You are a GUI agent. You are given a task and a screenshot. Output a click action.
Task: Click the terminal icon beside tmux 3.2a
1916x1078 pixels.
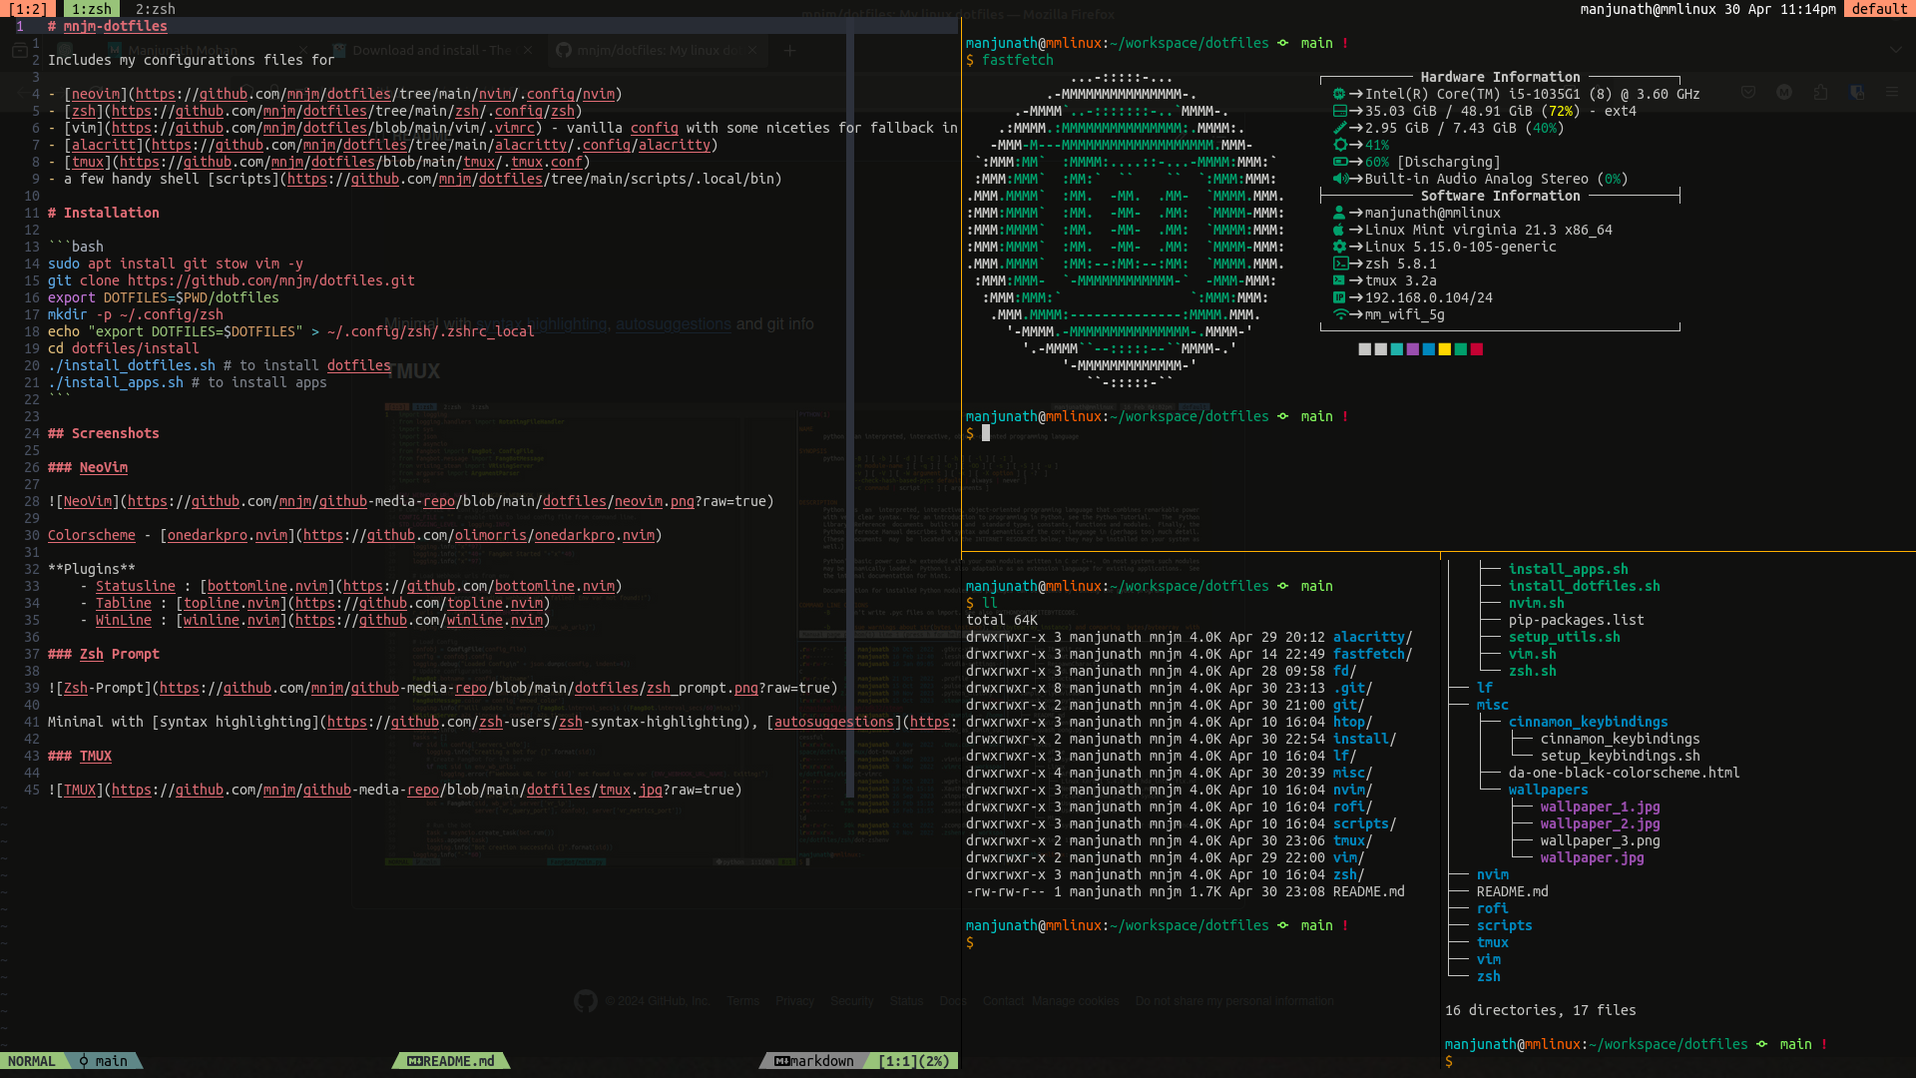coord(1340,280)
